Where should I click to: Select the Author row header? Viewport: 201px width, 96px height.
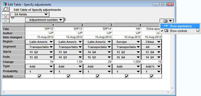(x=14, y=33)
